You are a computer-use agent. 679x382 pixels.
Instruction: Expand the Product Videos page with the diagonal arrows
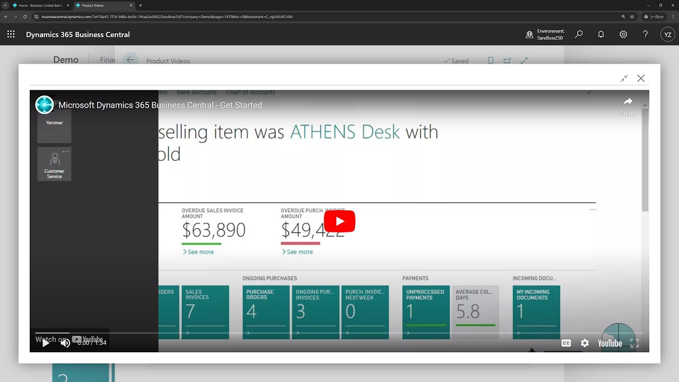pyautogui.click(x=524, y=61)
